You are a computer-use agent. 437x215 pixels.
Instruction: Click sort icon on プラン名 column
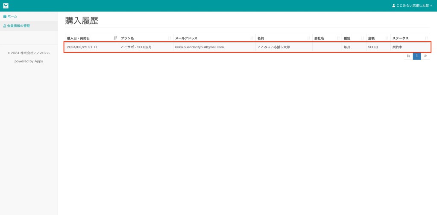(170, 38)
